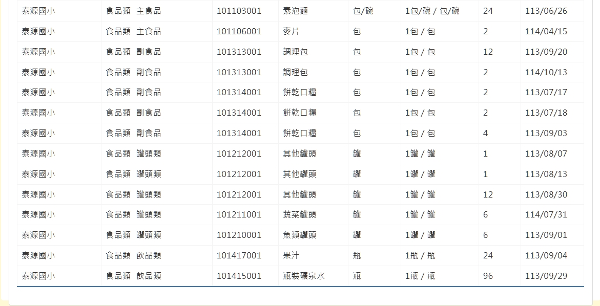Select expiry date 113/08/13
600x306 pixels.
(546, 174)
